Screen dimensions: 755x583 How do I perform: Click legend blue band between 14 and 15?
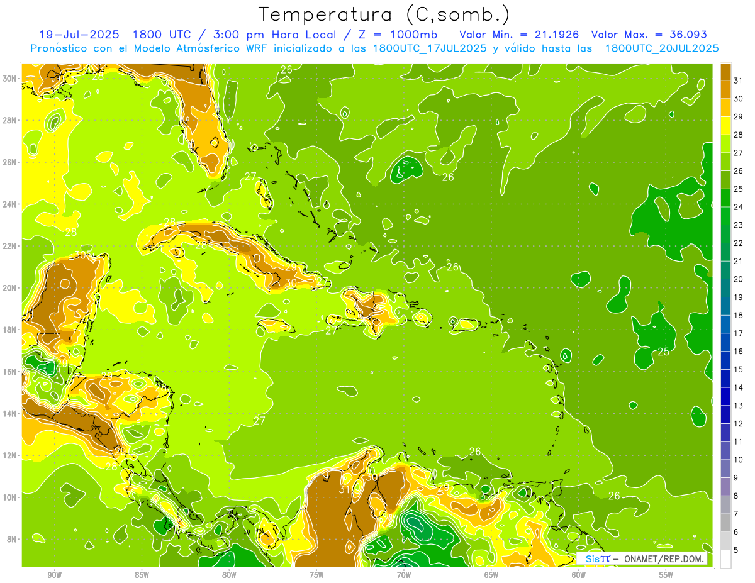coord(725,379)
